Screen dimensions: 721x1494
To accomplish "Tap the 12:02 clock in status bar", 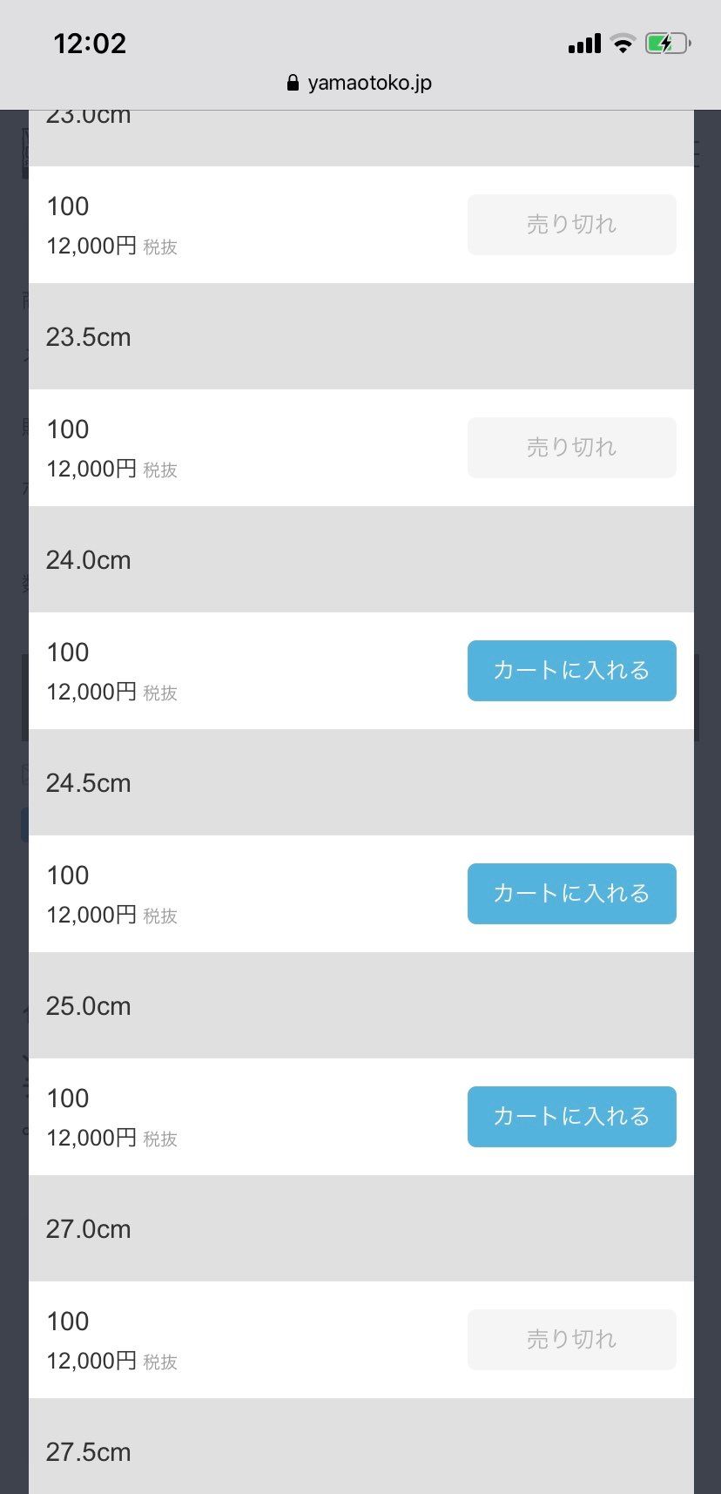I will 90,44.
